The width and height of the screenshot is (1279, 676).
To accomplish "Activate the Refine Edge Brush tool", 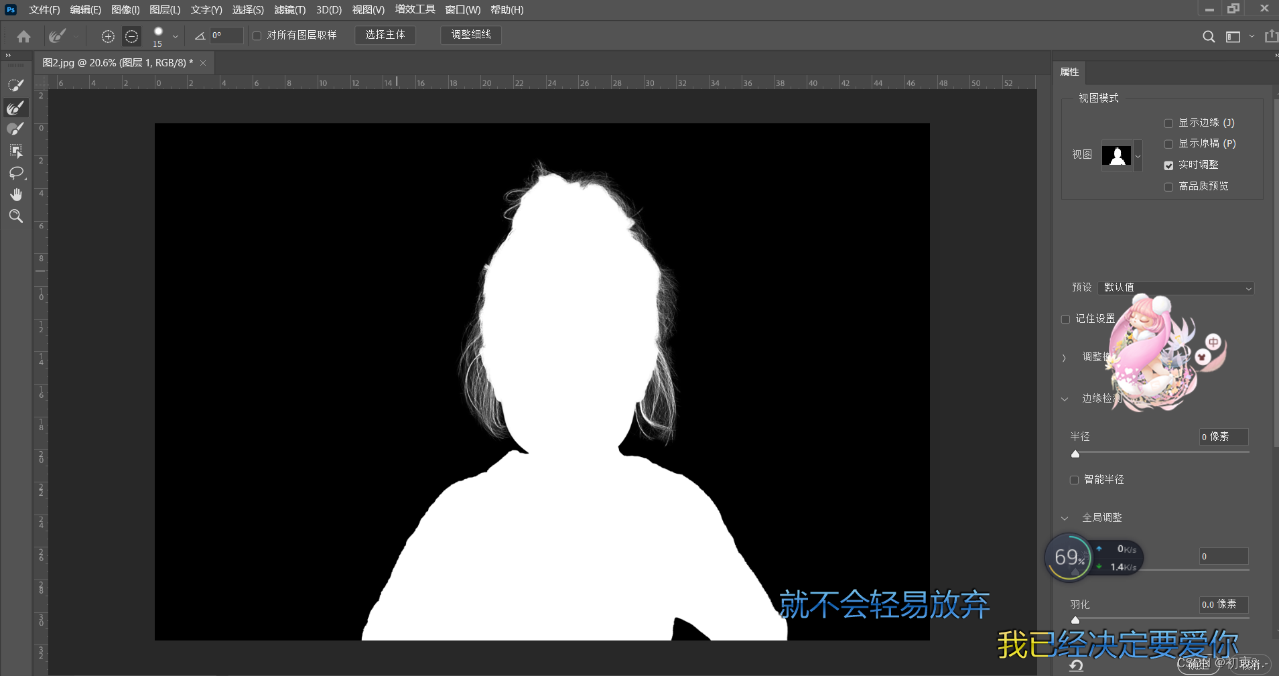I will 15,107.
